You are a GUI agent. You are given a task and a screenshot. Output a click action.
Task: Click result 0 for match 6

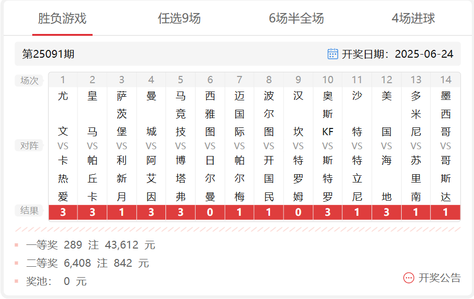[x=210, y=212]
